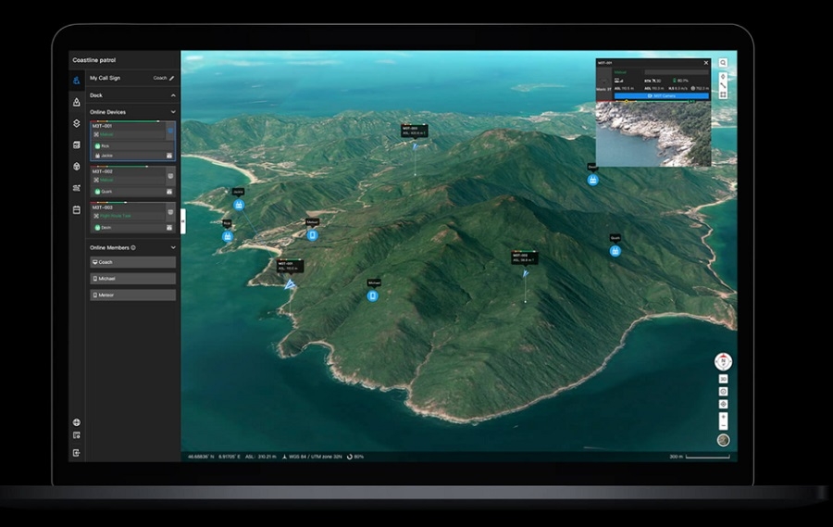The height and width of the screenshot is (527, 833).
Task: Click the M3T-001 drone on the map
Action: click(290, 285)
